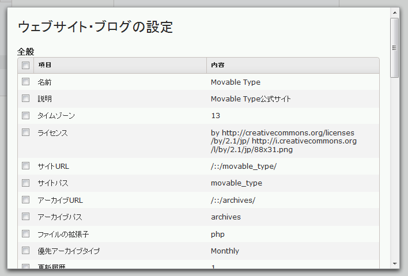The width and height of the screenshot is (408, 276).
Task: Tick the checkbox for 説明 row
Action: [25, 99]
